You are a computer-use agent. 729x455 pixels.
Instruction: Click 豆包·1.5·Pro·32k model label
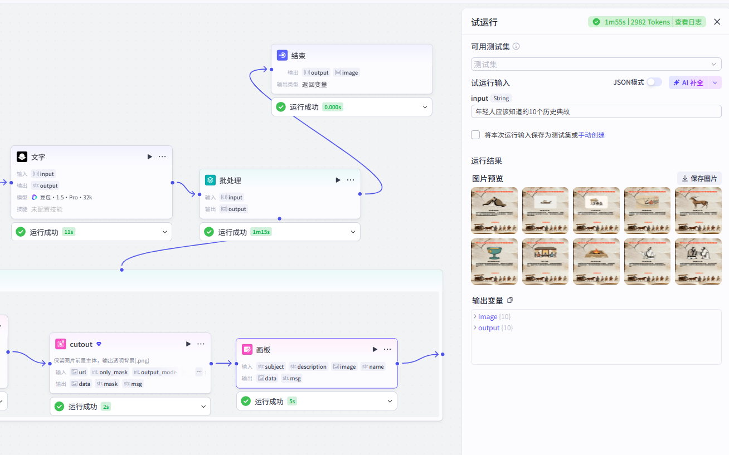pos(66,197)
